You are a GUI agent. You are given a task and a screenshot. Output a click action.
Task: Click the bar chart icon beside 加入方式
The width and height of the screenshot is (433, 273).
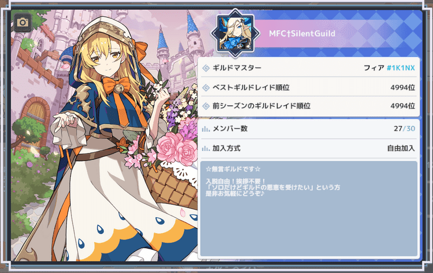[206, 149]
